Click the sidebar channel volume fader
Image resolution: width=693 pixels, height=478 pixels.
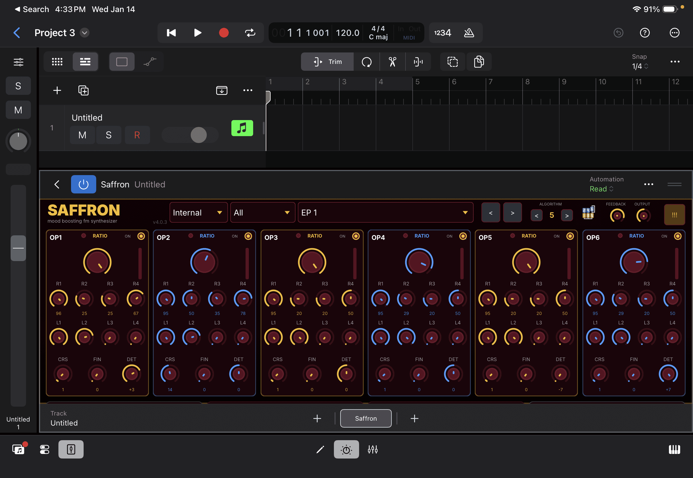tap(18, 248)
